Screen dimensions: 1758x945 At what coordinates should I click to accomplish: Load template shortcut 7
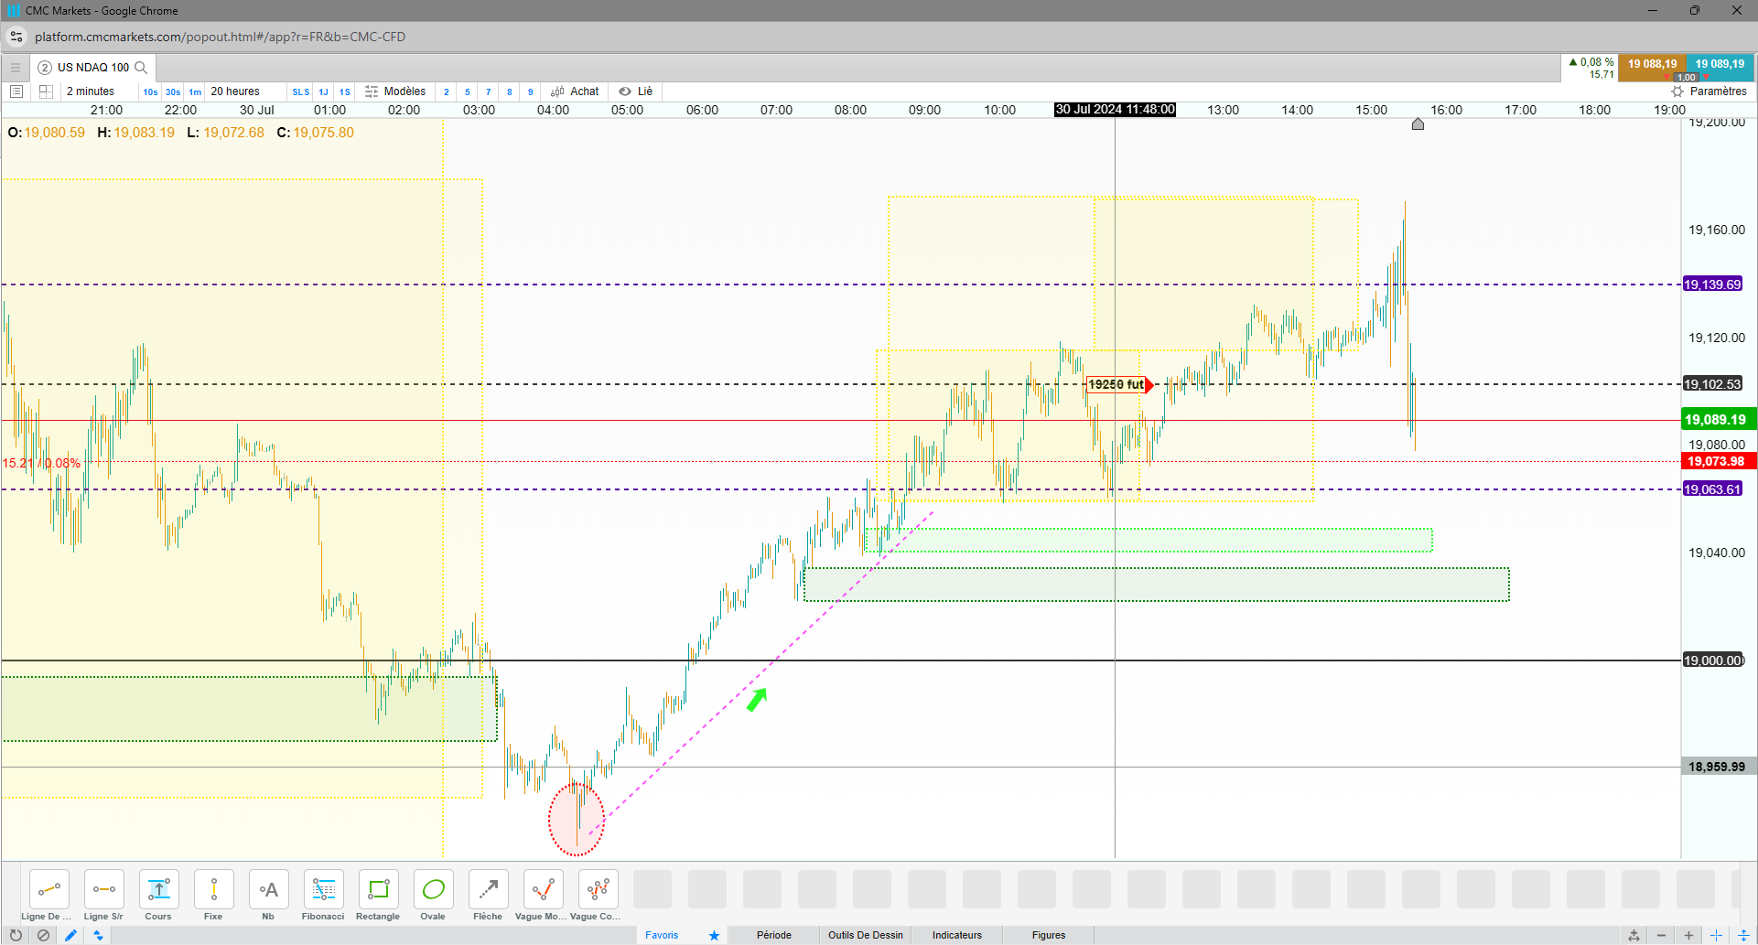pos(489,91)
